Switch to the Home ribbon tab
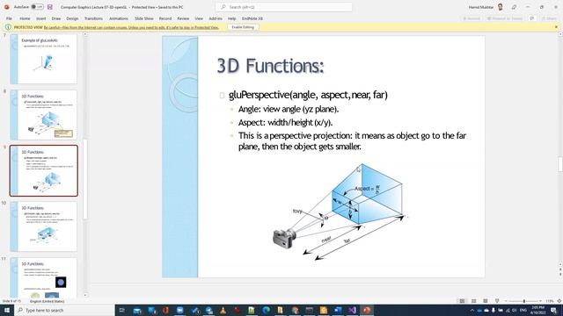The height and width of the screenshot is (316, 563). [x=25, y=18]
